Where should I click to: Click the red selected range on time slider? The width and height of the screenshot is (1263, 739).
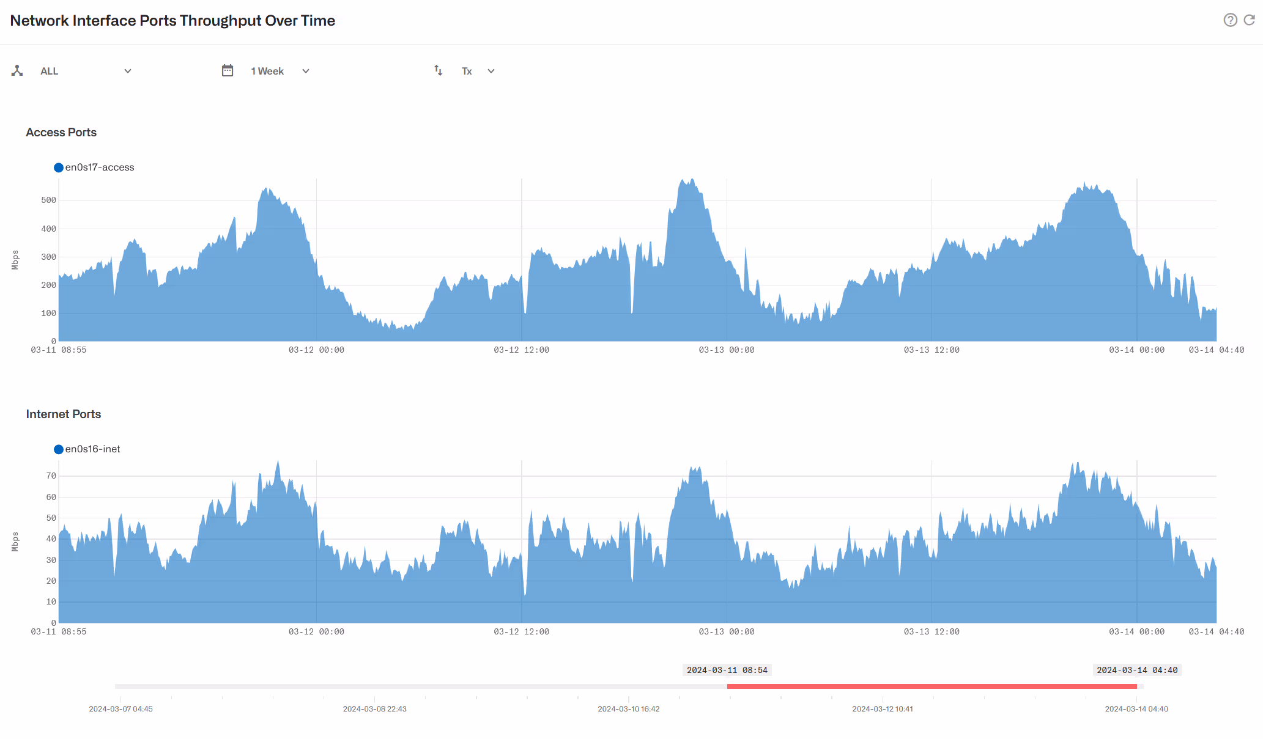[x=932, y=686]
